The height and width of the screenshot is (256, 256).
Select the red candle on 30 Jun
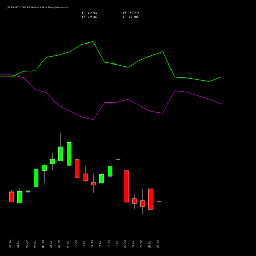[x=12, y=197]
